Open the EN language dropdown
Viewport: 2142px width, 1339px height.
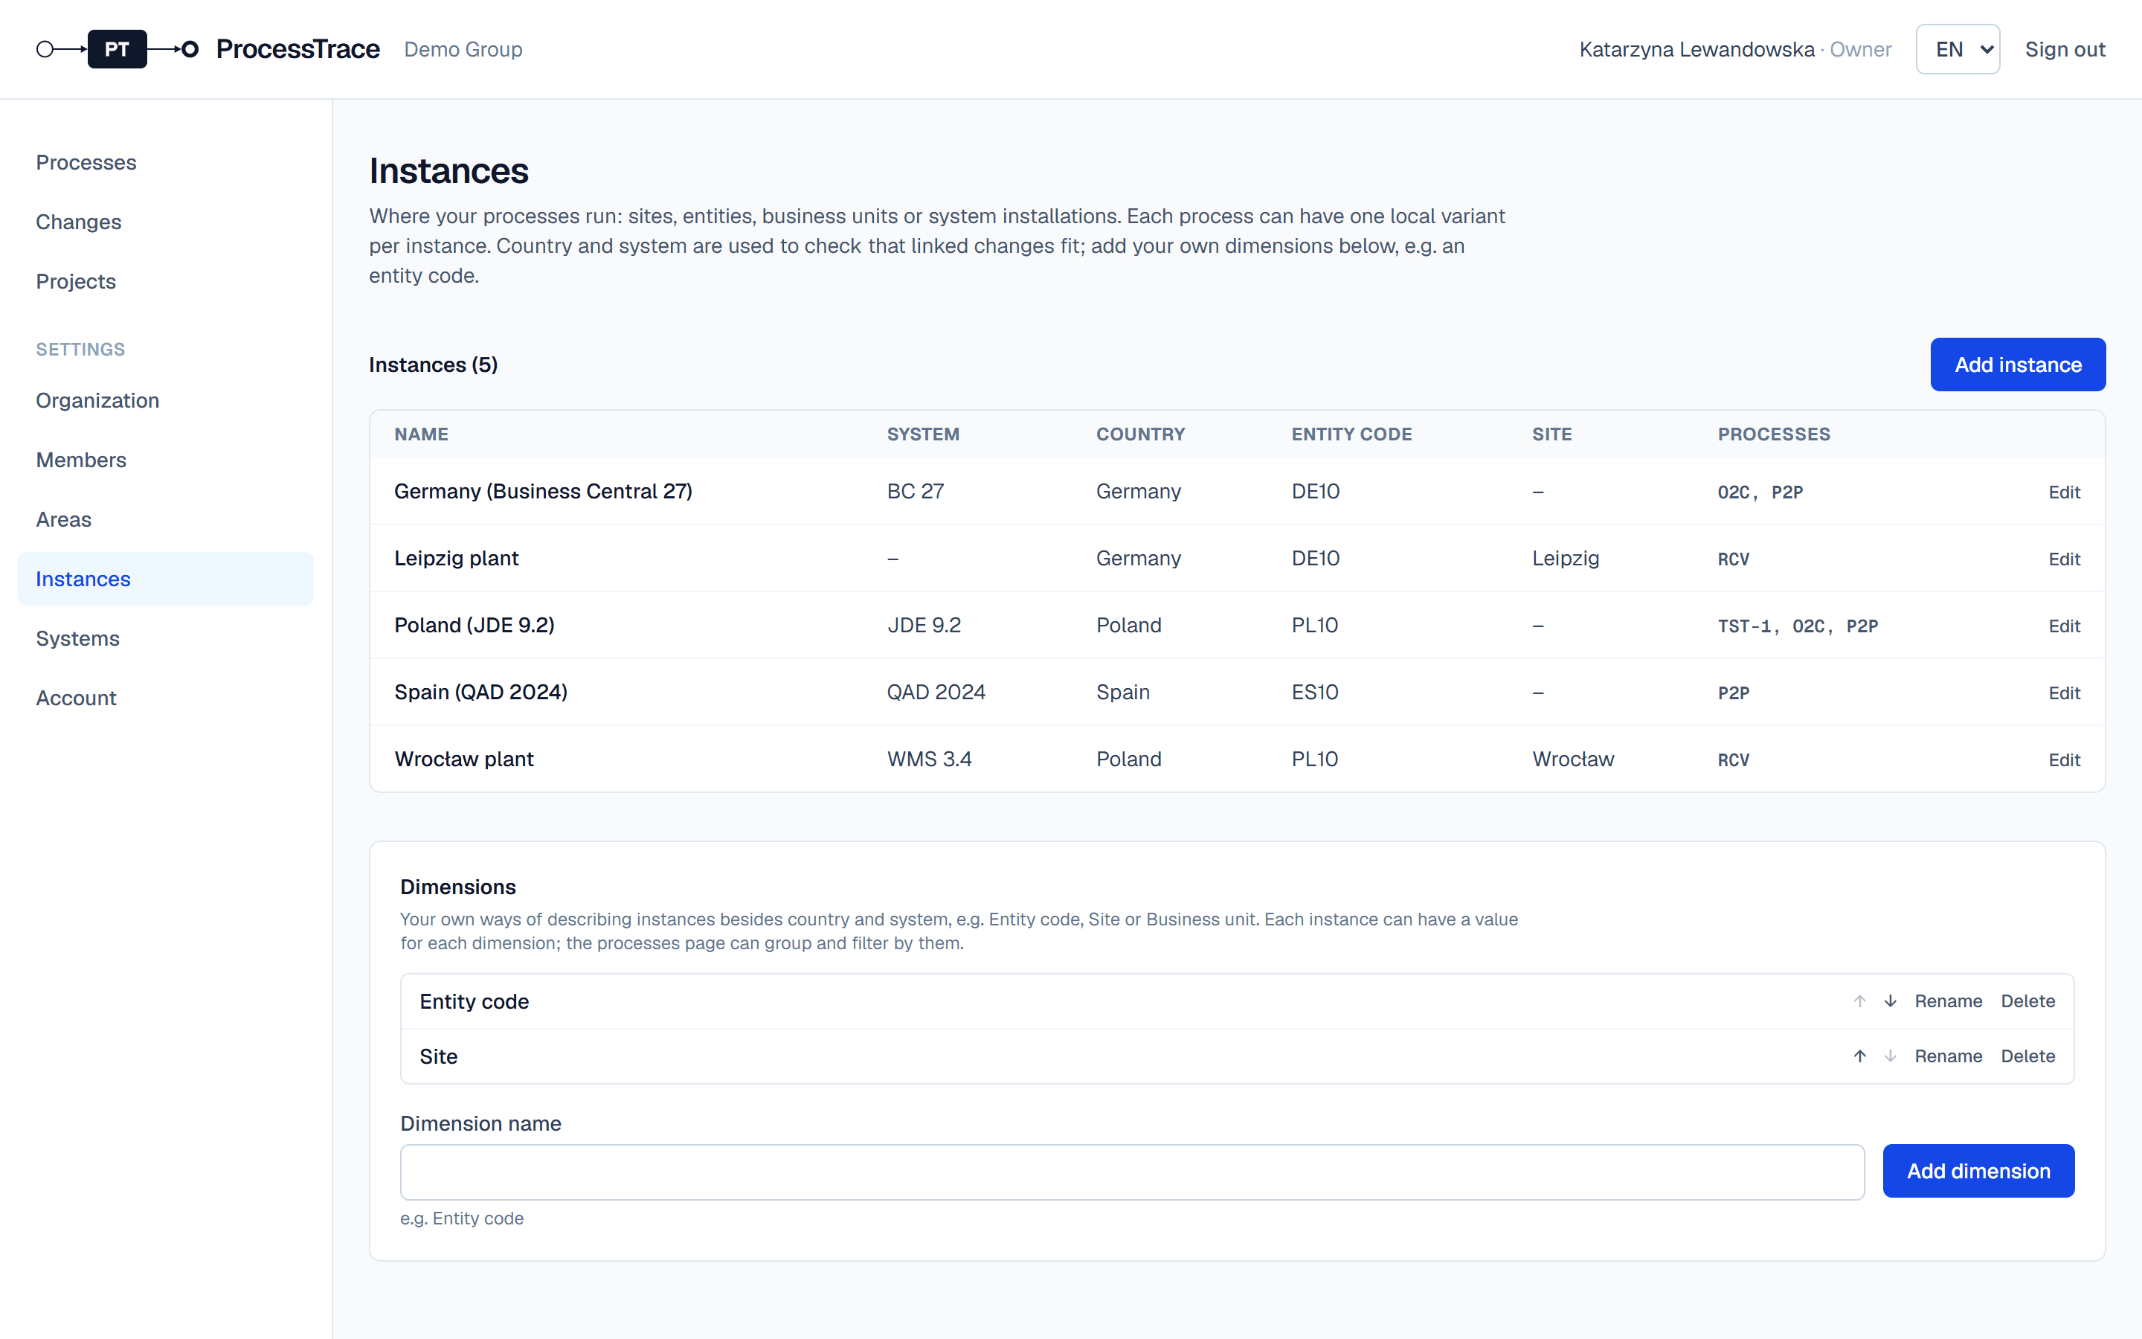click(1957, 50)
